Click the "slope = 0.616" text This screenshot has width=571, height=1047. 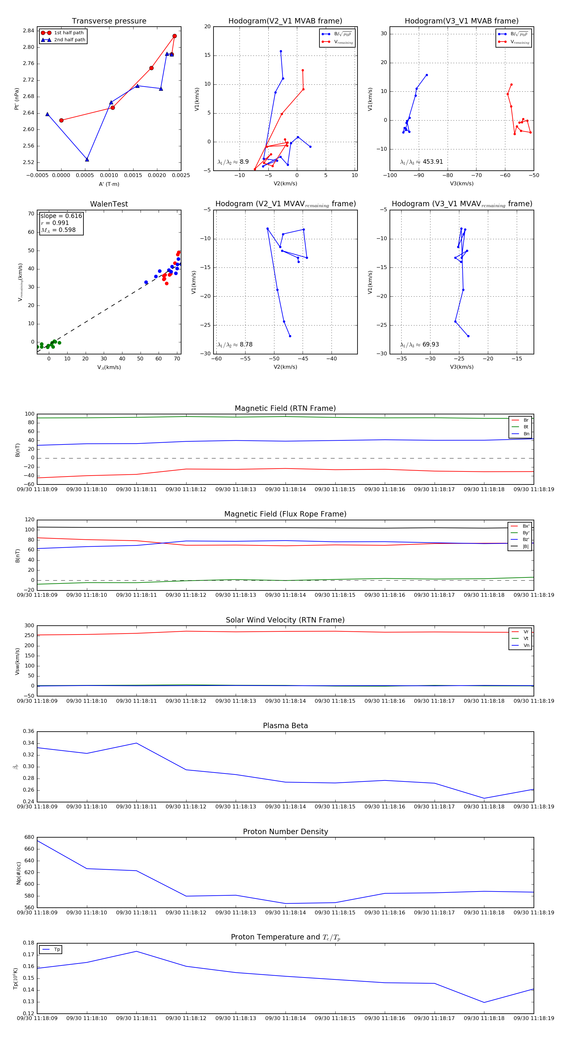tap(61, 216)
